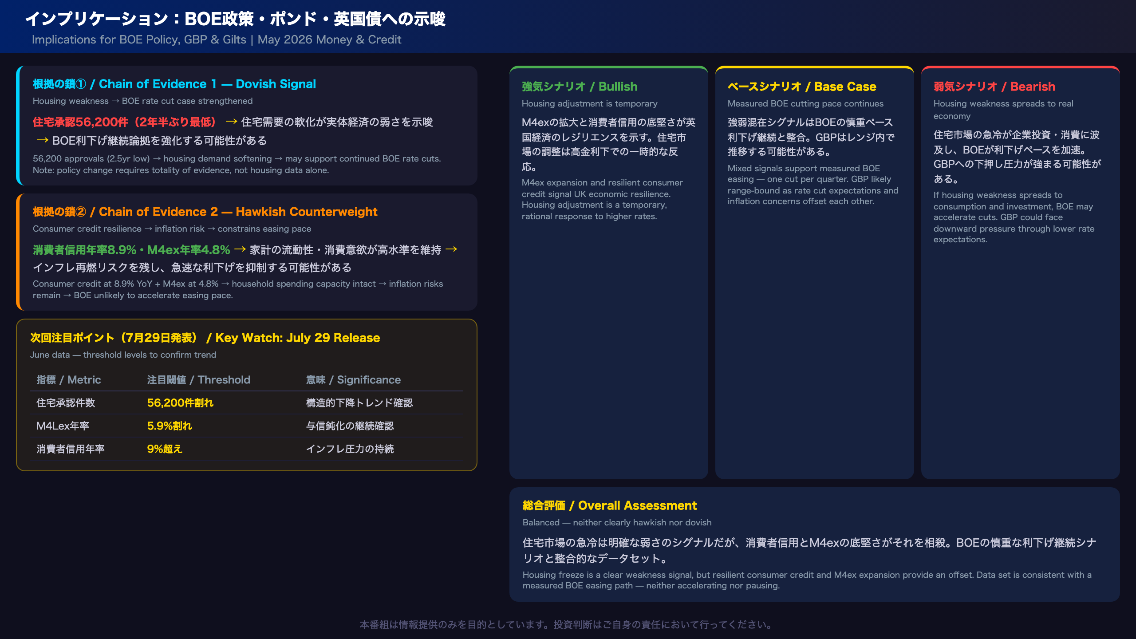Click the note about totality of evidence
Image resolution: width=1136 pixels, height=639 pixels.
pyautogui.click(x=181, y=170)
